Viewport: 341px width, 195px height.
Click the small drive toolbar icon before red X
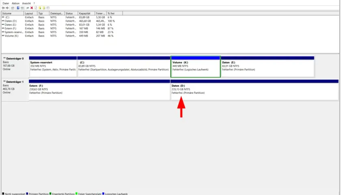coord(28,8)
